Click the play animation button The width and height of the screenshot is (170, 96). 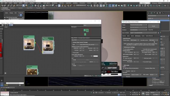click(x=135, y=93)
